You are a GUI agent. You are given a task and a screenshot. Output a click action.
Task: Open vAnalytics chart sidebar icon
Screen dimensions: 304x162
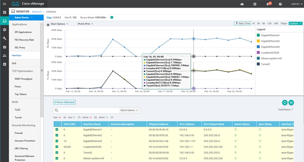(x=4, y=64)
